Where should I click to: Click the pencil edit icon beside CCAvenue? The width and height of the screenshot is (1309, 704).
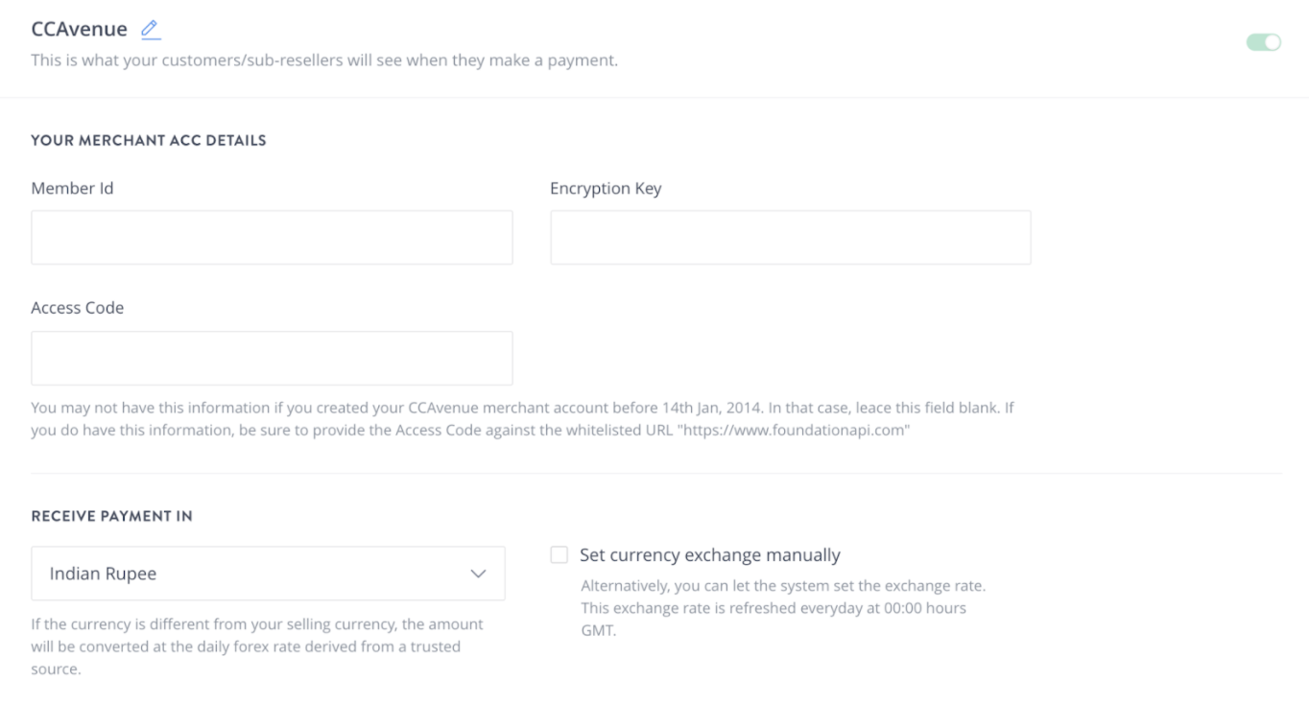[150, 30]
